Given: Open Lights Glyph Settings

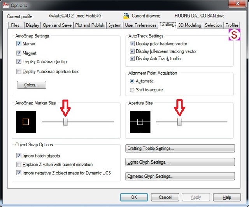Looking at the screenshot, I should [180, 162].
